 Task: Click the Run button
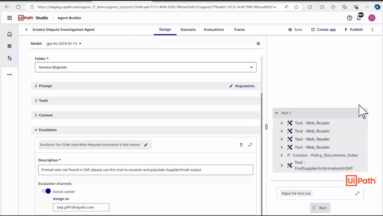pyautogui.click(x=320, y=208)
